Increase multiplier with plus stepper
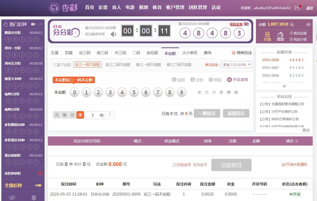The image size is (317, 201). tap(110, 113)
